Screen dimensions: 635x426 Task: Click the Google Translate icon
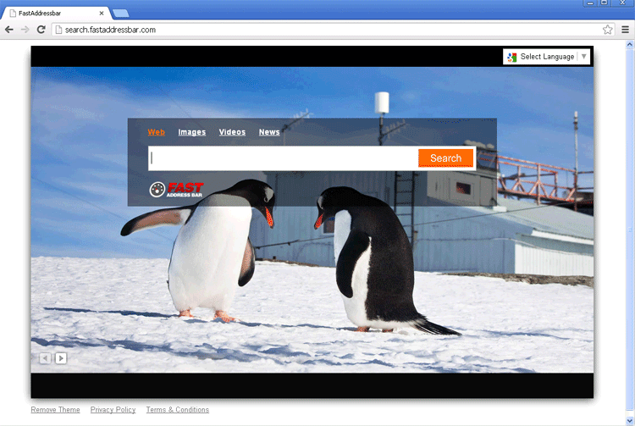point(511,57)
